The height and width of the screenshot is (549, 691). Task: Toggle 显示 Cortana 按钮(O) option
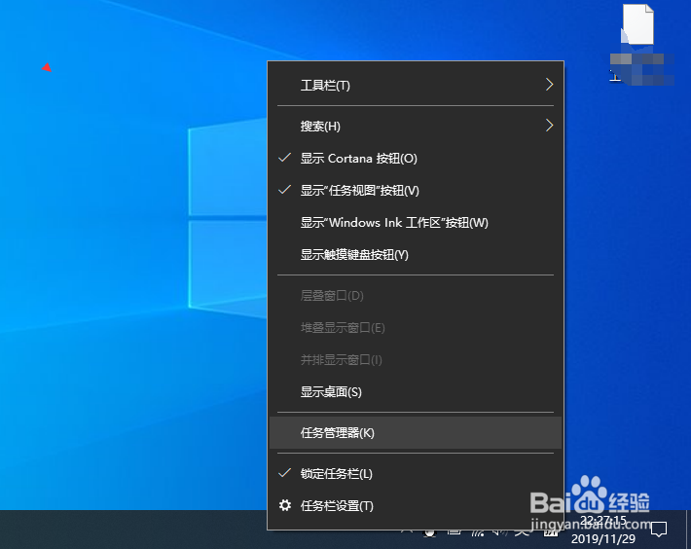coord(416,159)
